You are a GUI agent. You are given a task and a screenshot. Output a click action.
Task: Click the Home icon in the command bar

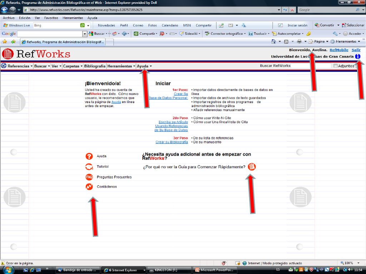273,41
